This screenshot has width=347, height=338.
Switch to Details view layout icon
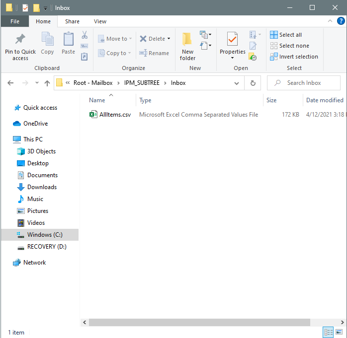pyautogui.click(x=329, y=332)
